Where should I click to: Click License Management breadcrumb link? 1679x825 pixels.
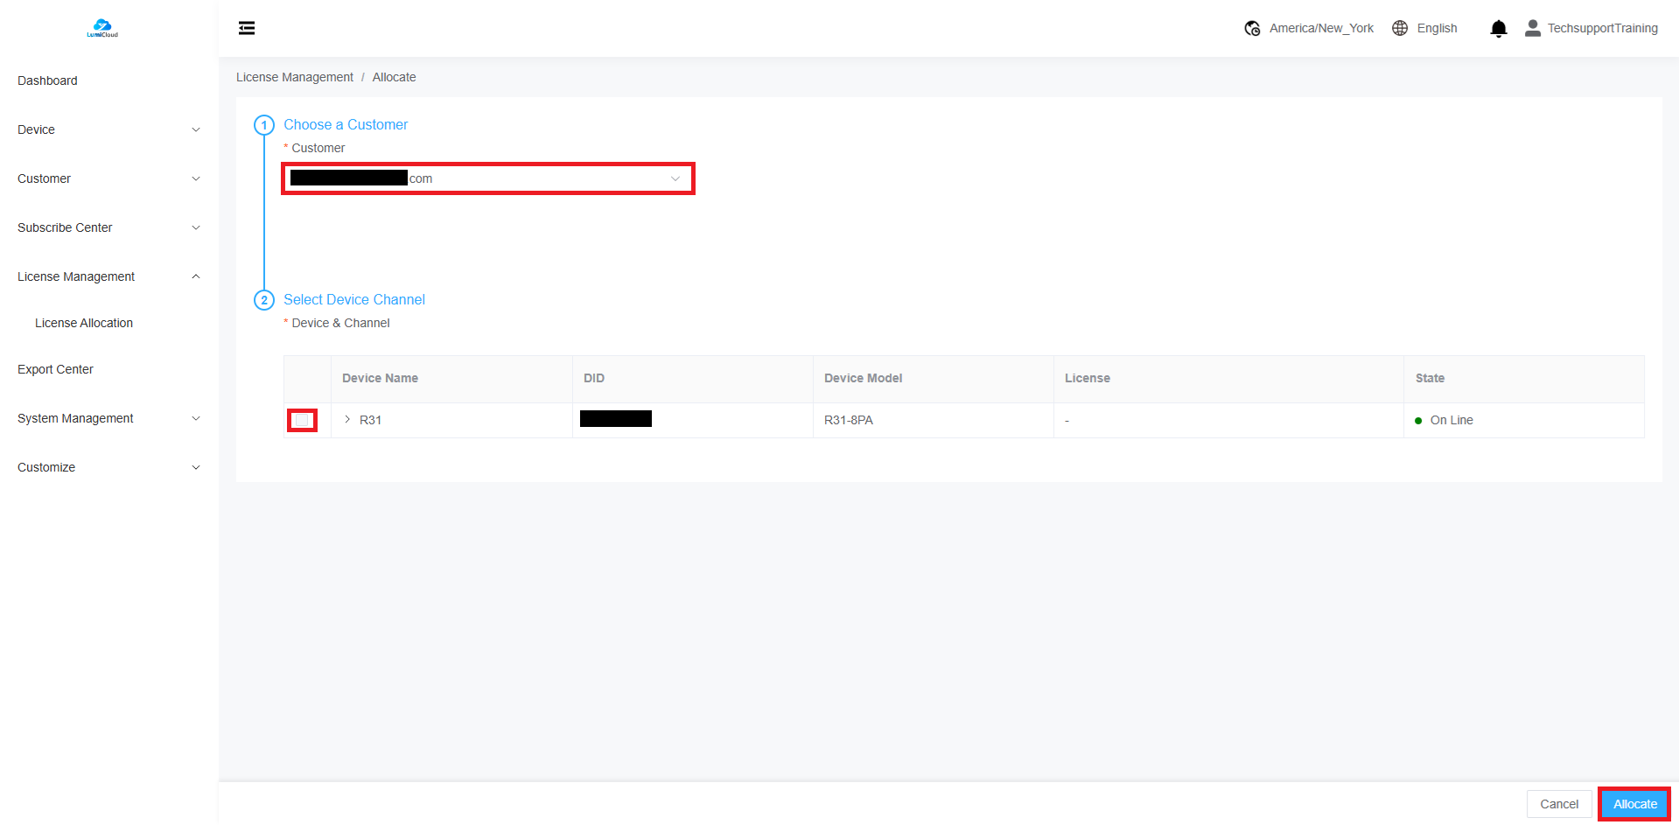tap(295, 77)
